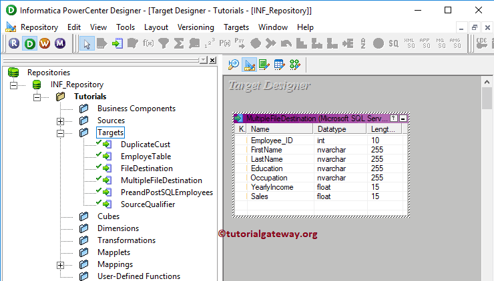The image size is (494, 281).
Task: Collapse the INF_Repository node
Action: (x=13, y=85)
